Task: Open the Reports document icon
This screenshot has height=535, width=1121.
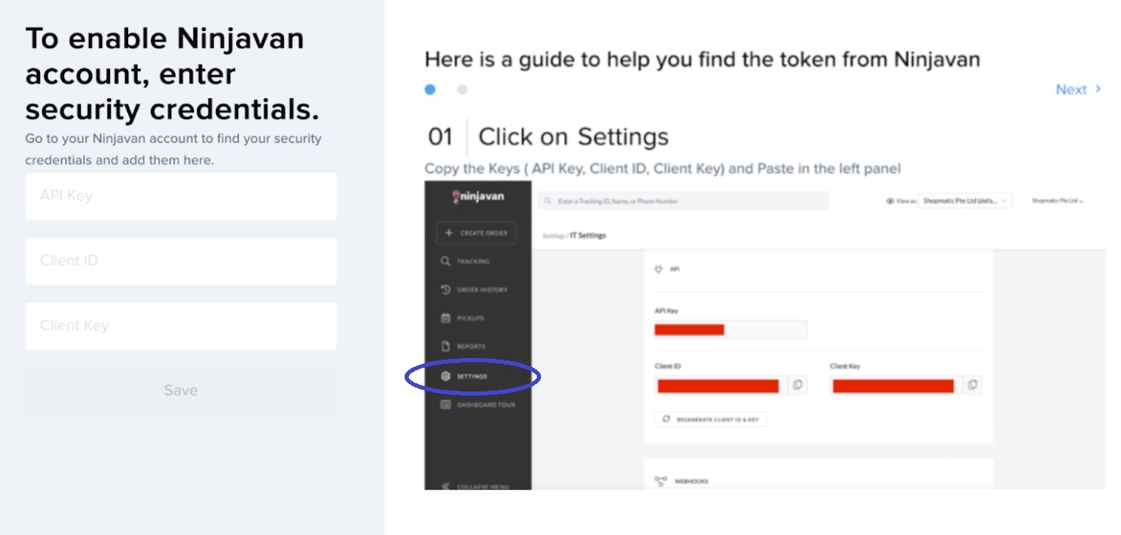Action: pos(445,347)
